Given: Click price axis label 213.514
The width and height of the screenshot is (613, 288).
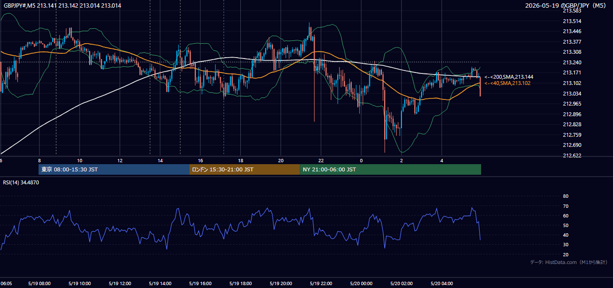Looking at the screenshot, I should coord(572,21).
